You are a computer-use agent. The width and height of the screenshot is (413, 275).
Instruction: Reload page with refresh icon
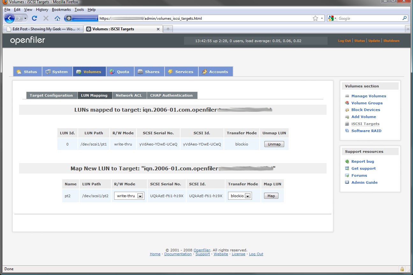34,18
